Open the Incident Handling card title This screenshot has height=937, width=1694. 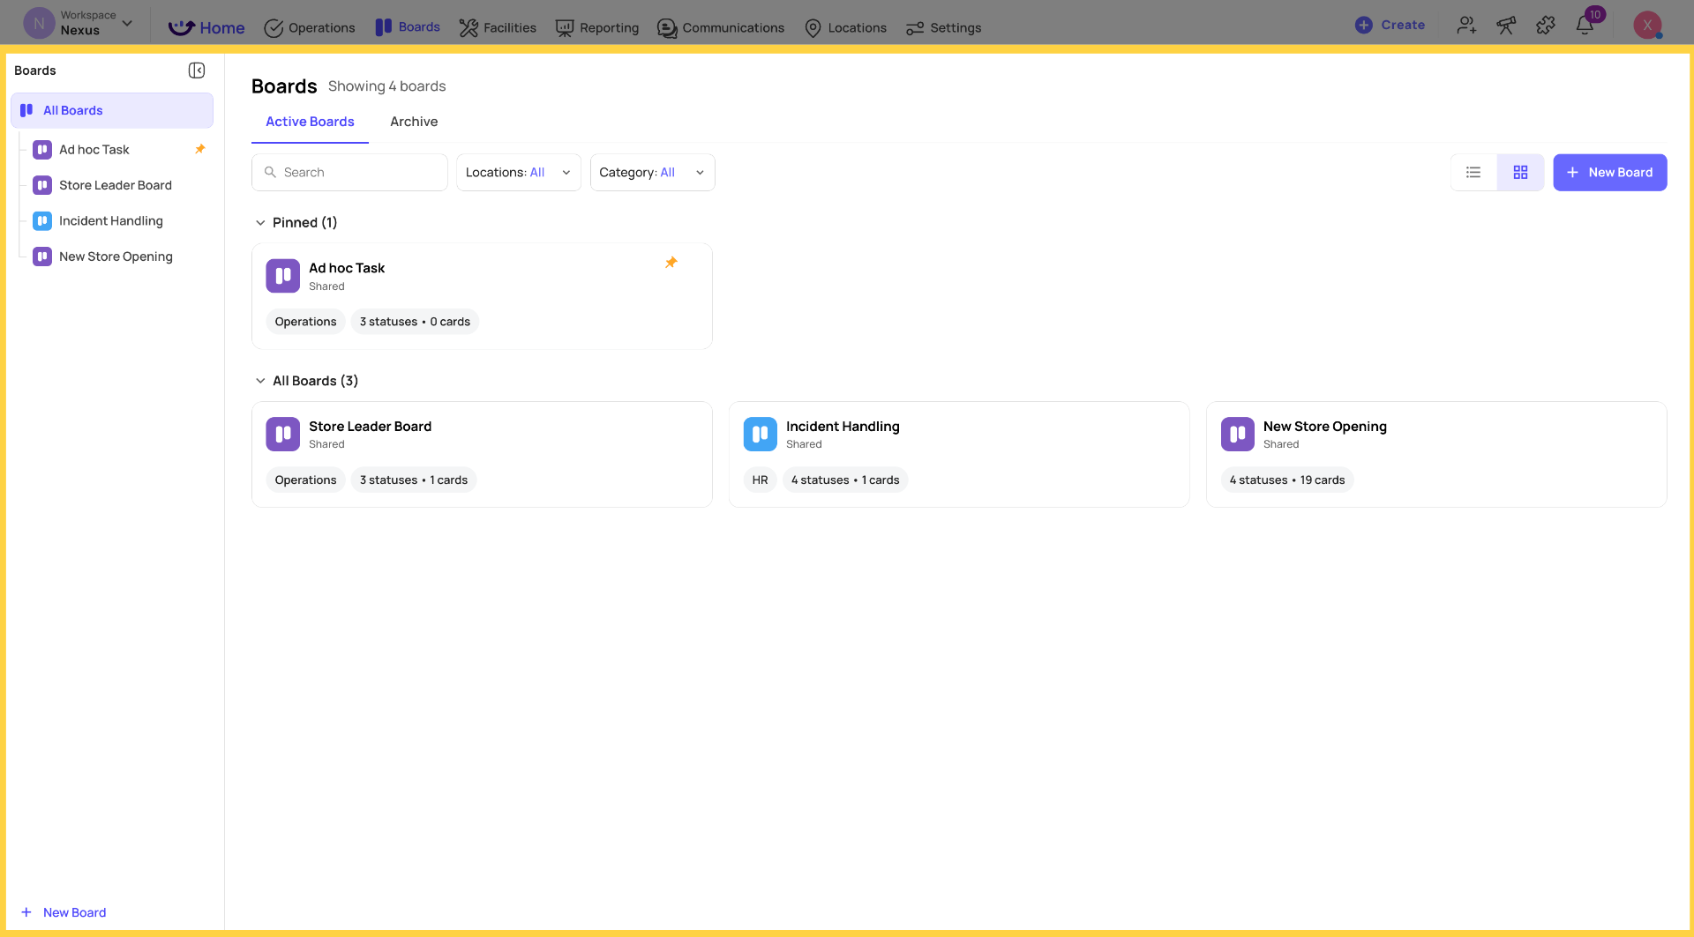click(x=843, y=427)
